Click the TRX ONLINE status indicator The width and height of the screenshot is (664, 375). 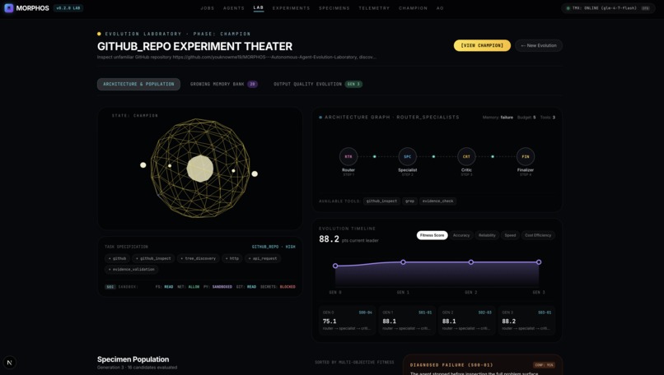(x=608, y=8)
